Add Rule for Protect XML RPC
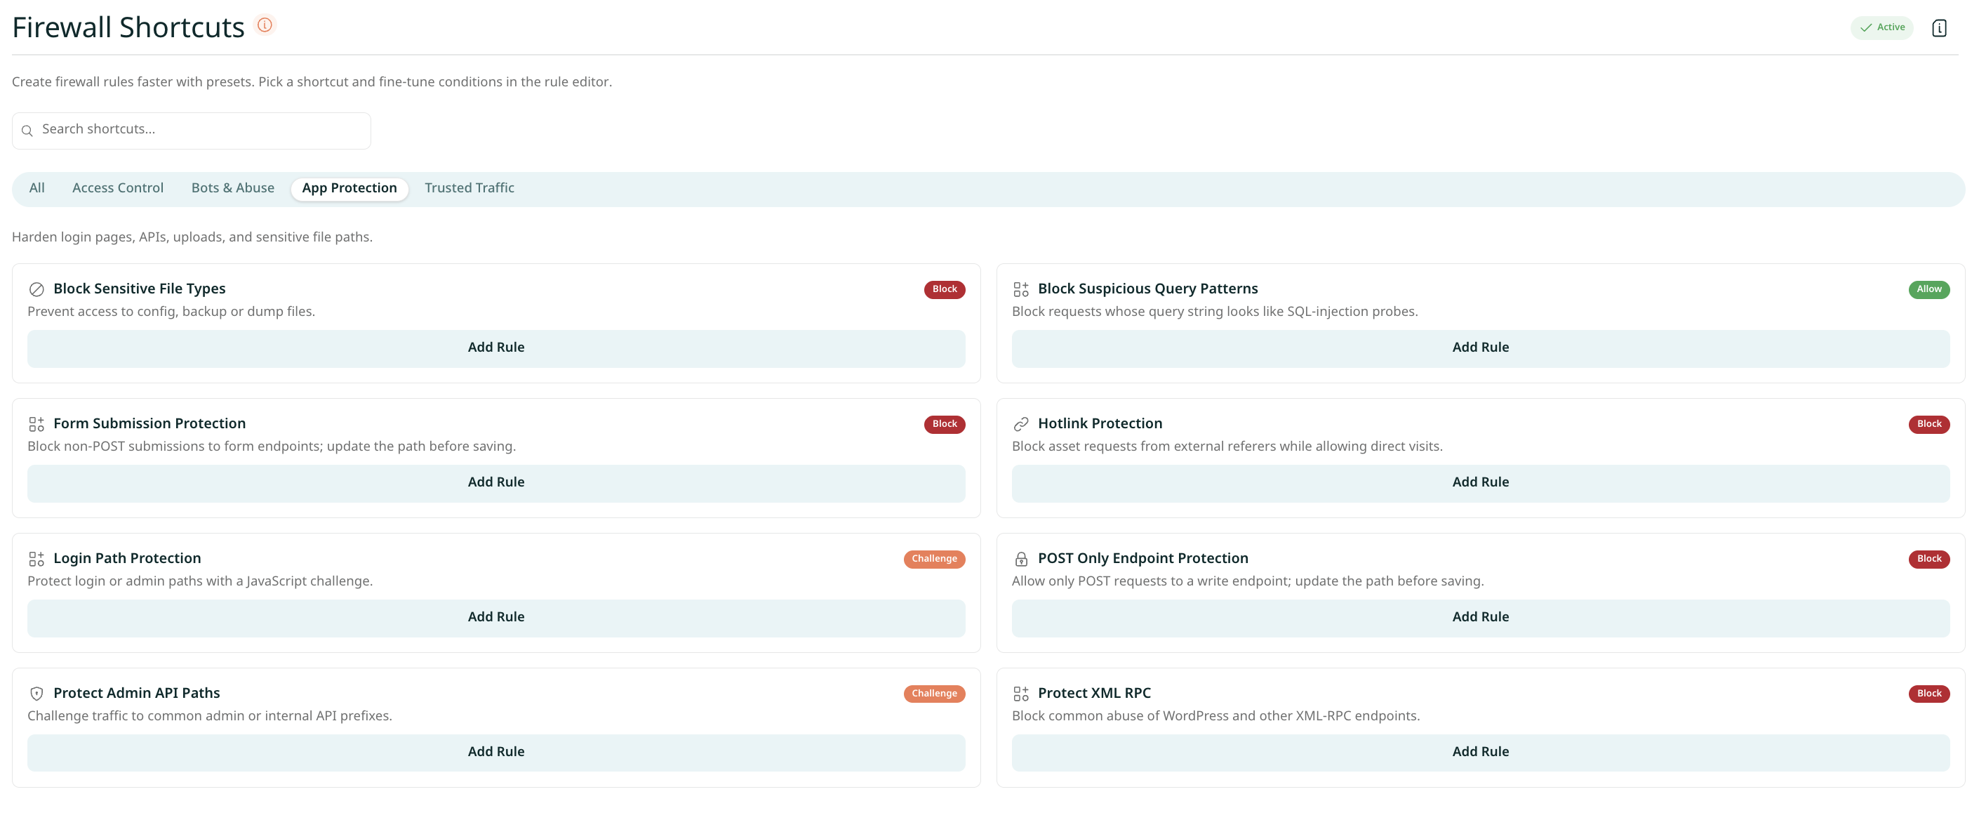Screen dimensions: 1979x813 1481,753
